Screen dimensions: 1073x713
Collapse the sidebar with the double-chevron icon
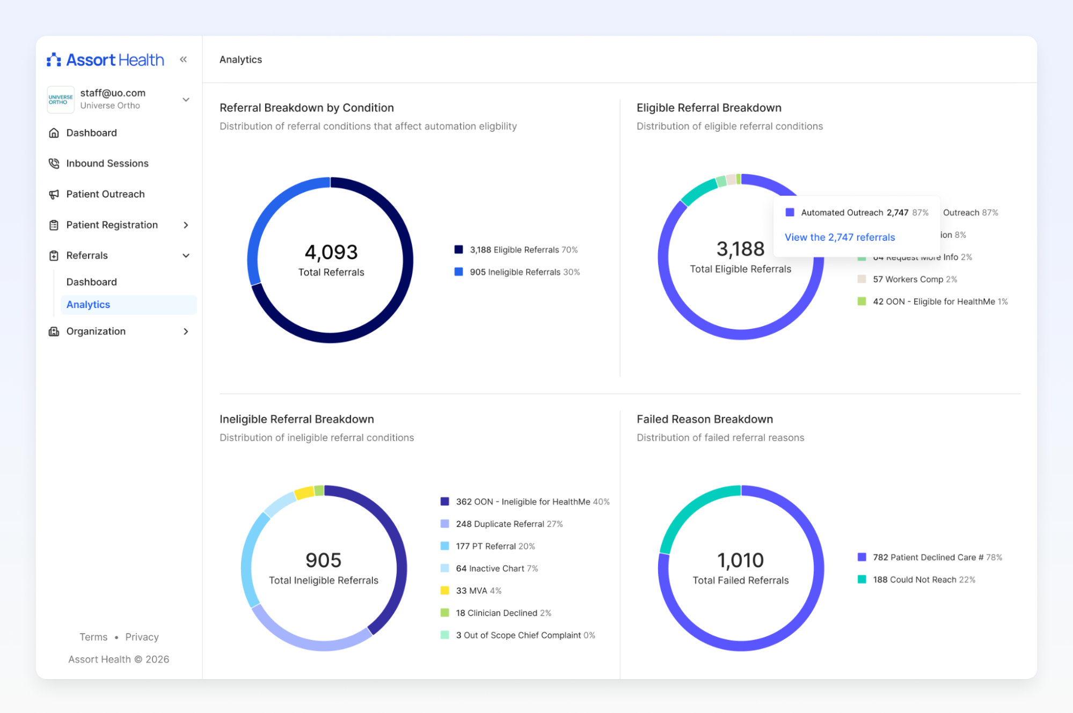coord(184,60)
